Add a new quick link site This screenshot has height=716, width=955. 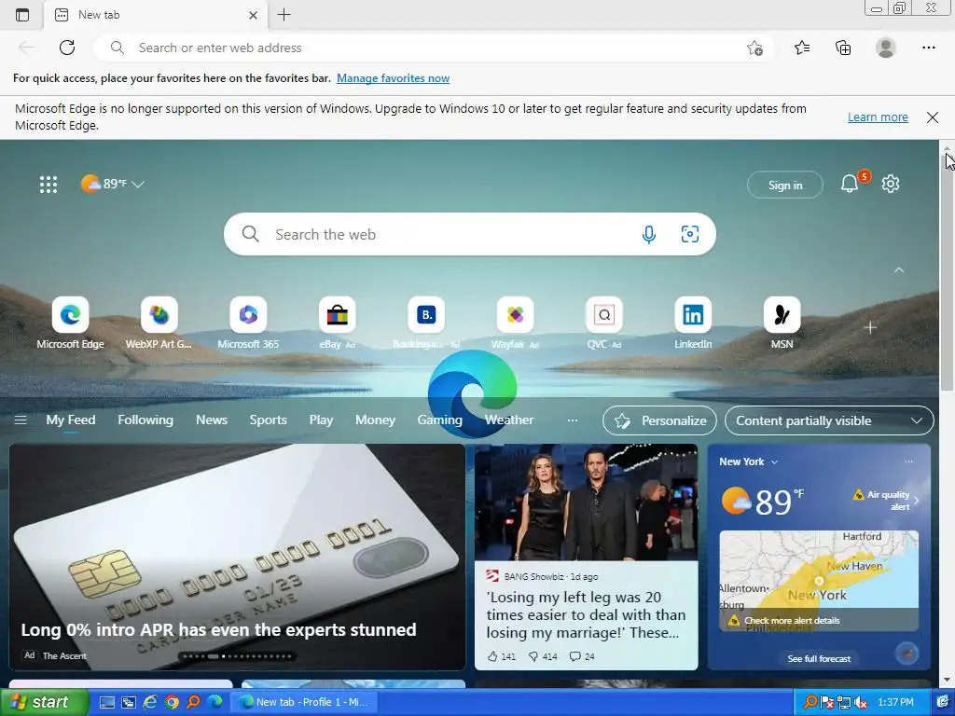pyautogui.click(x=870, y=327)
